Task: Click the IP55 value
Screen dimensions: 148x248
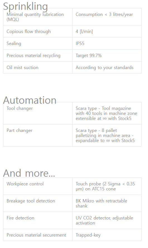Action: tap(80, 44)
